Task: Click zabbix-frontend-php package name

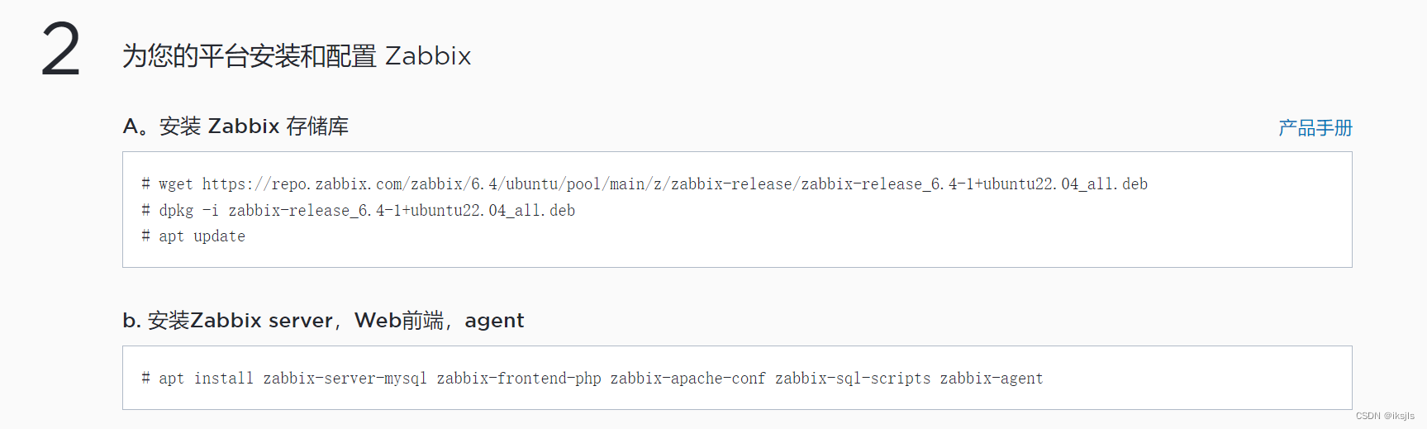Action: click(519, 379)
